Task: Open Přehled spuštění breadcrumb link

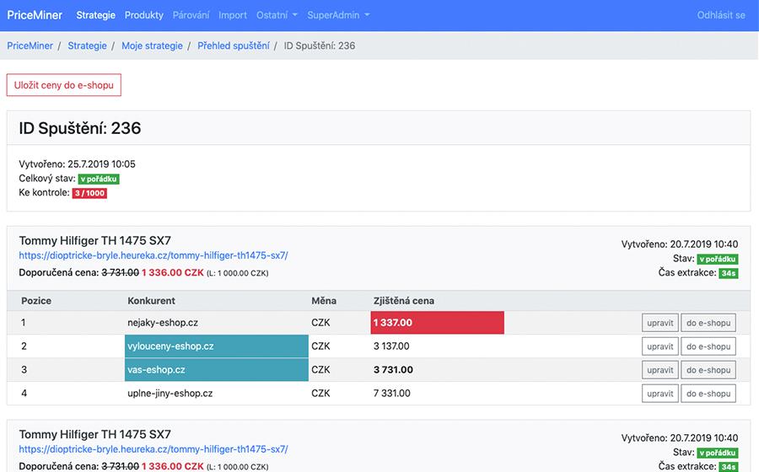Action: pyautogui.click(x=234, y=46)
